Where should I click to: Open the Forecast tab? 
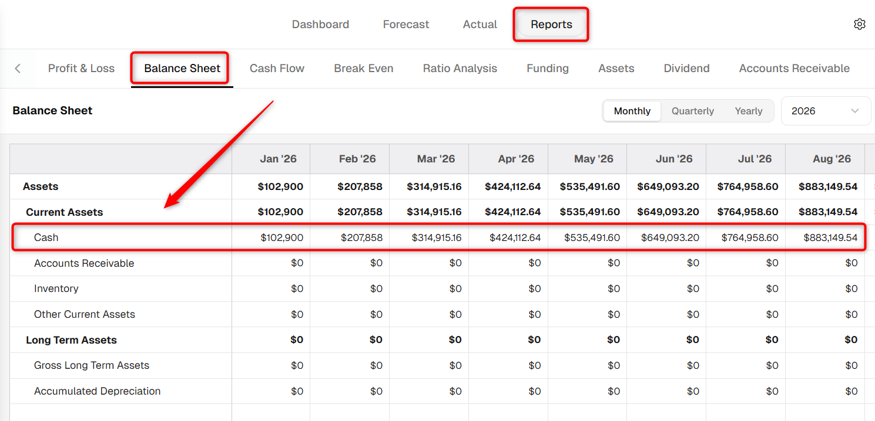click(406, 24)
